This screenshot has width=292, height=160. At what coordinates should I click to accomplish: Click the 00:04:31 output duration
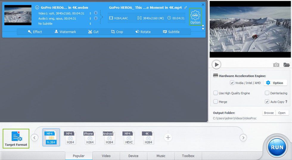(176, 18)
